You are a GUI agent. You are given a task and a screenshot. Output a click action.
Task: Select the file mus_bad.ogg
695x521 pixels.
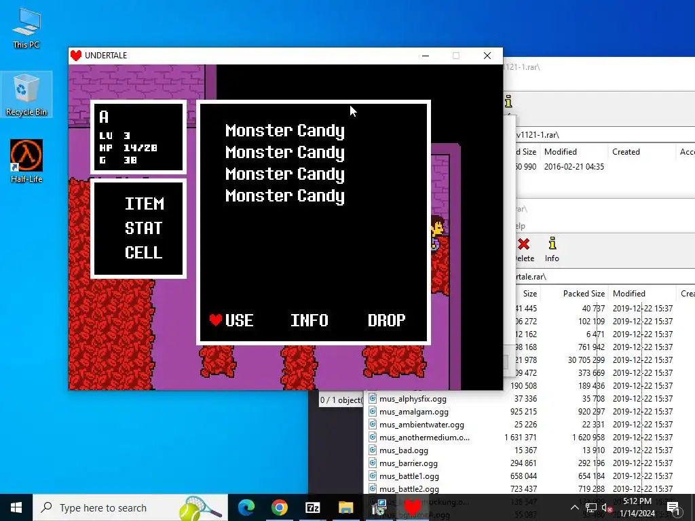pyautogui.click(x=404, y=450)
